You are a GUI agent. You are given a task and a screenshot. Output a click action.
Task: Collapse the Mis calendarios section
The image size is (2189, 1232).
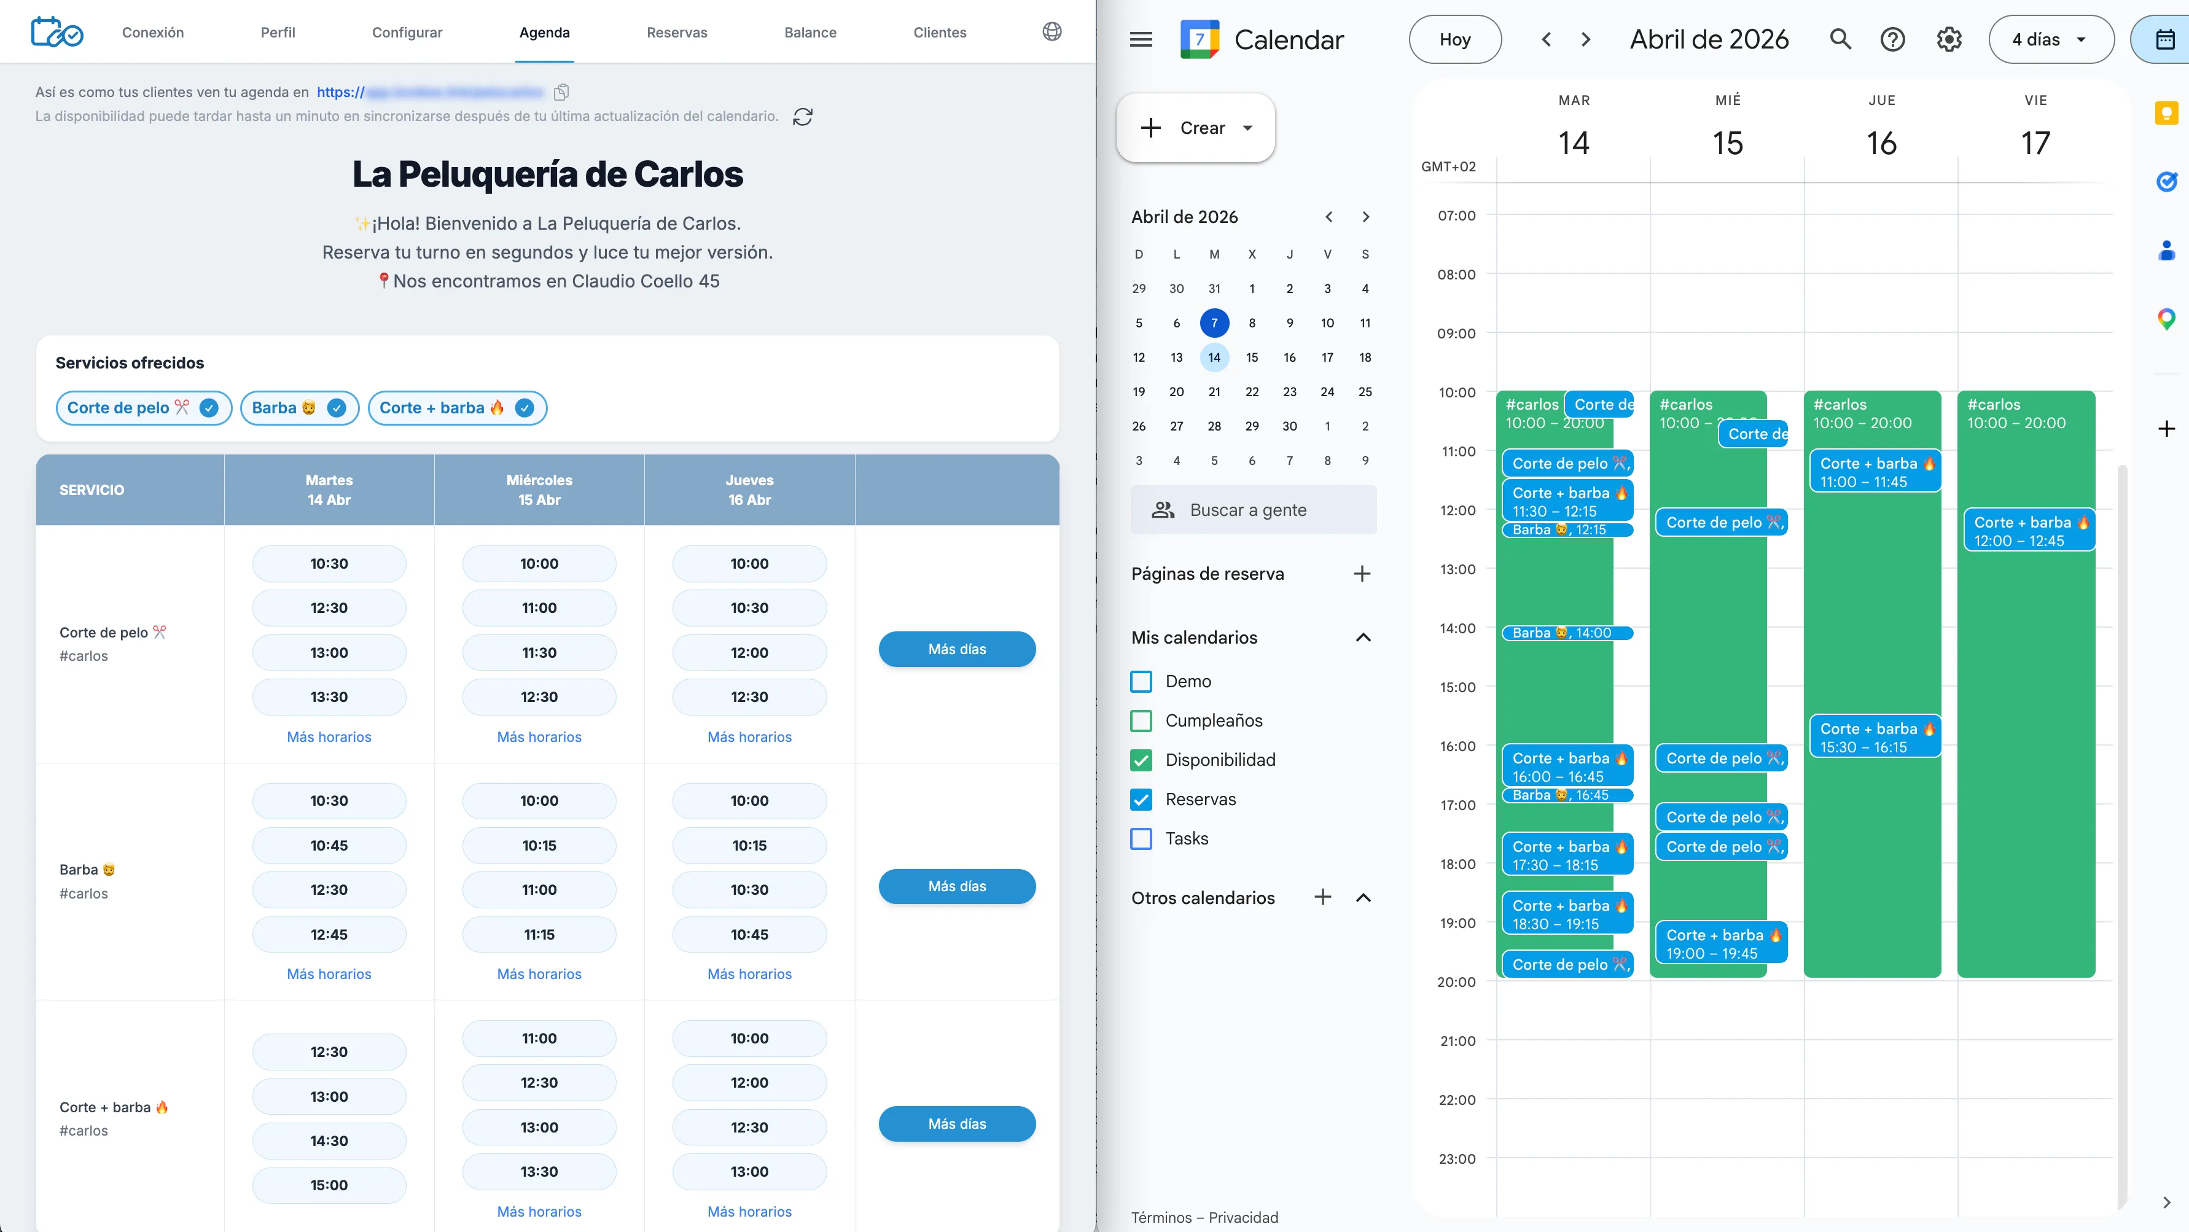click(x=1363, y=637)
